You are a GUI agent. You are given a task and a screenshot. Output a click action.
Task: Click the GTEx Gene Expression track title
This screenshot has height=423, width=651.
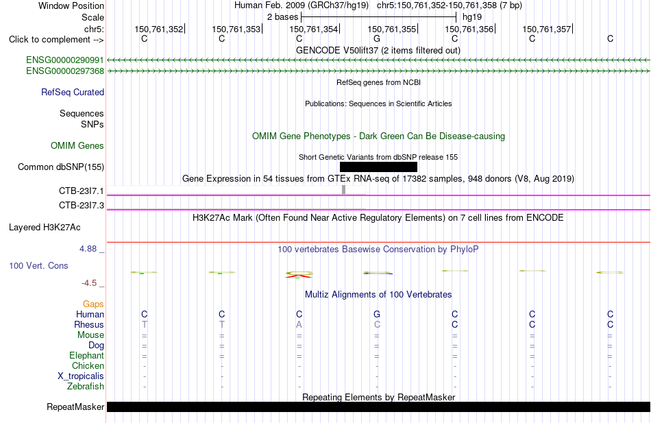click(x=378, y=179)
